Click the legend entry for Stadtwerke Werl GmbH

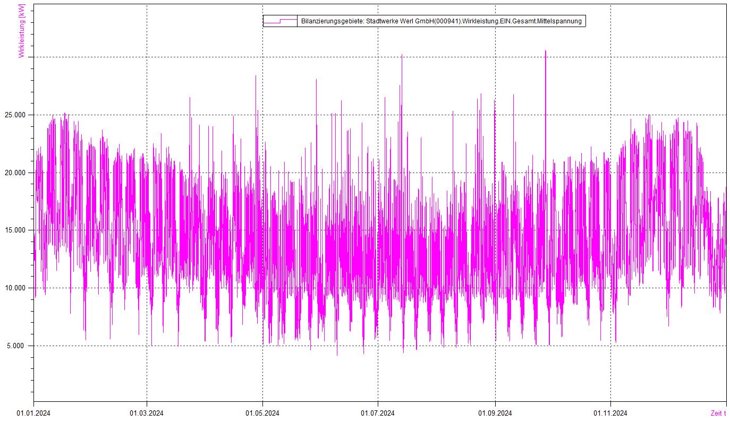click(424, 21)
